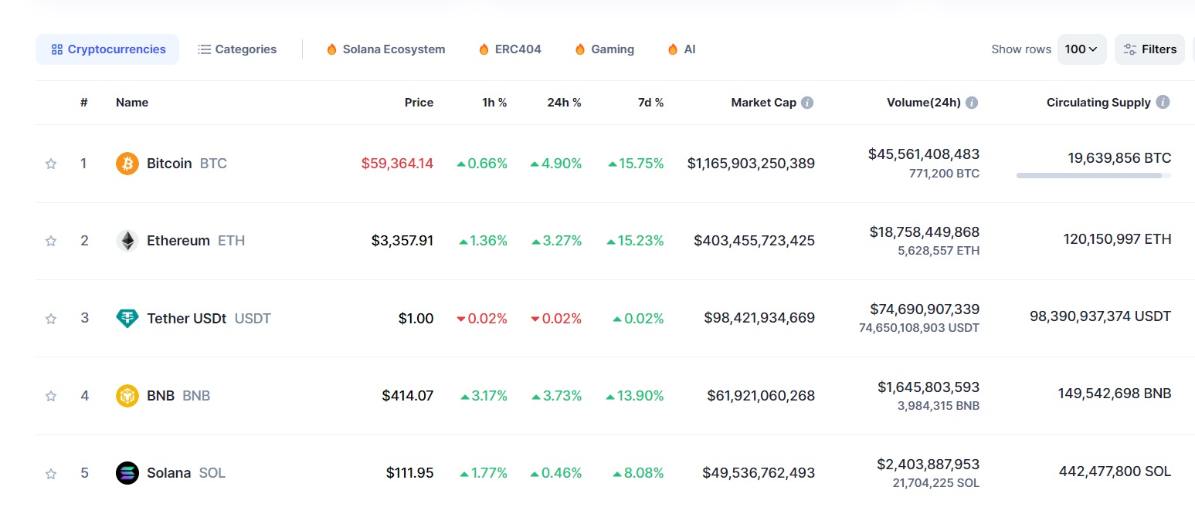Click the BNB coin logo
1195x507 pixels.
tap(127, 396)
